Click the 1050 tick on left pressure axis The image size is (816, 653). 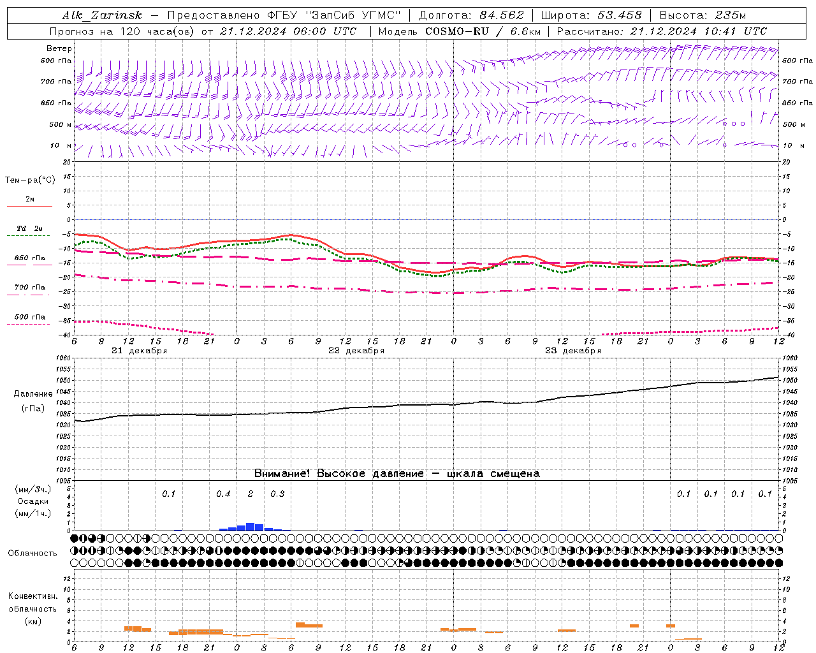pyautogui.click(x=64, y=380)
